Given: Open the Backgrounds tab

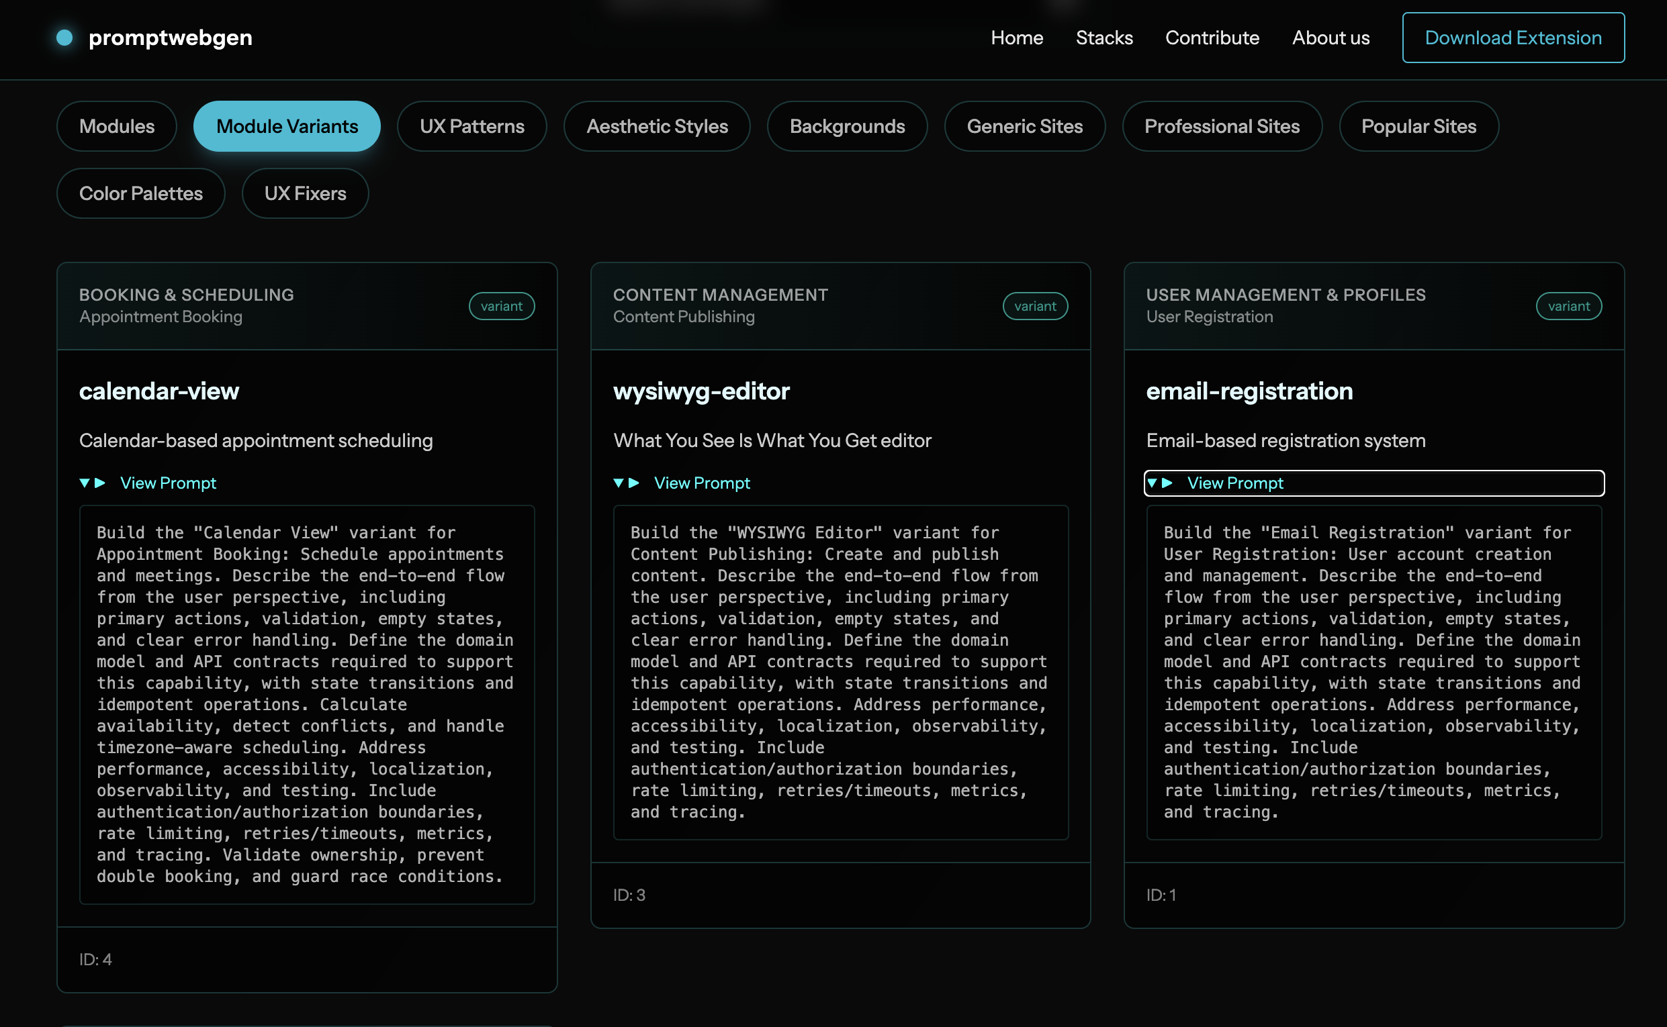Looking at the screenshot, I should (847, 126).
